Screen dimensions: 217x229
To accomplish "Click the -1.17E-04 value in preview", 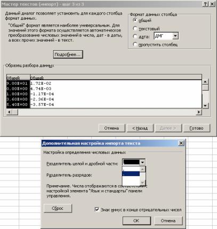I will 42,94.
